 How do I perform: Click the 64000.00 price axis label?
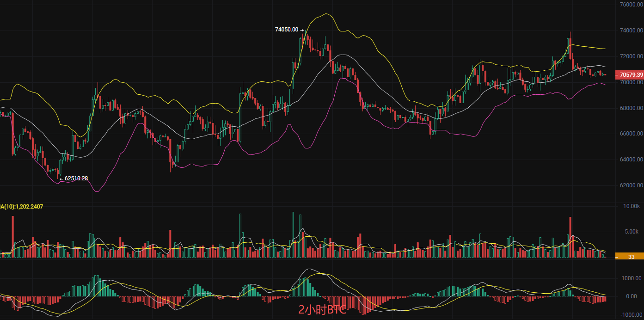coord(632,160)
